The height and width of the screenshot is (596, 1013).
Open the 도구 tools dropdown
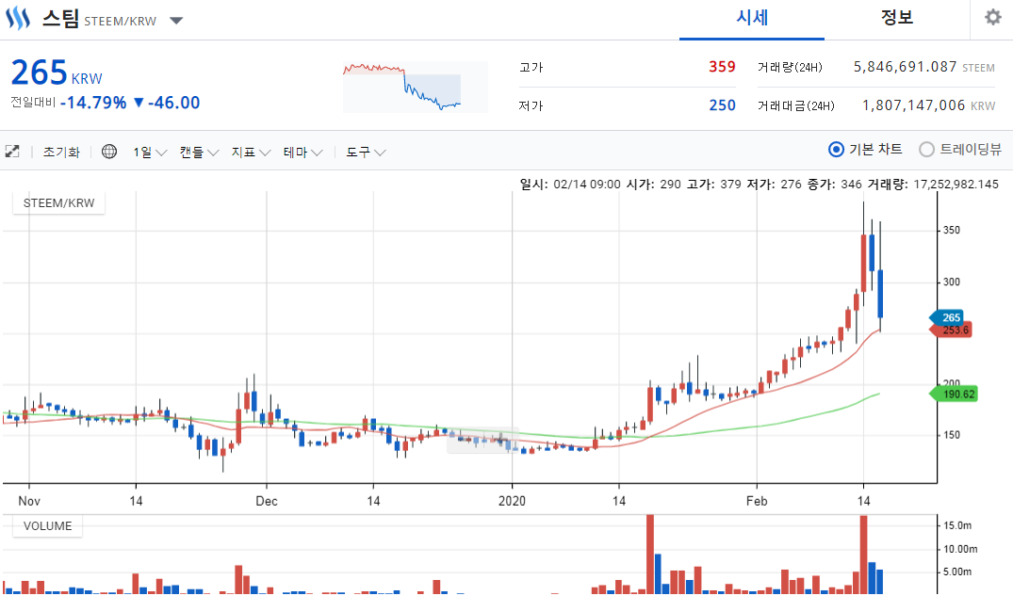pos(366,153)
